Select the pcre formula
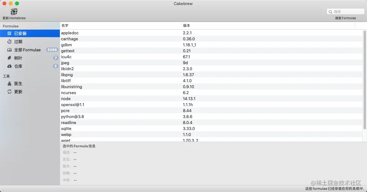Image resolution: width=367 pixels, height=192 pixels. 211,110
